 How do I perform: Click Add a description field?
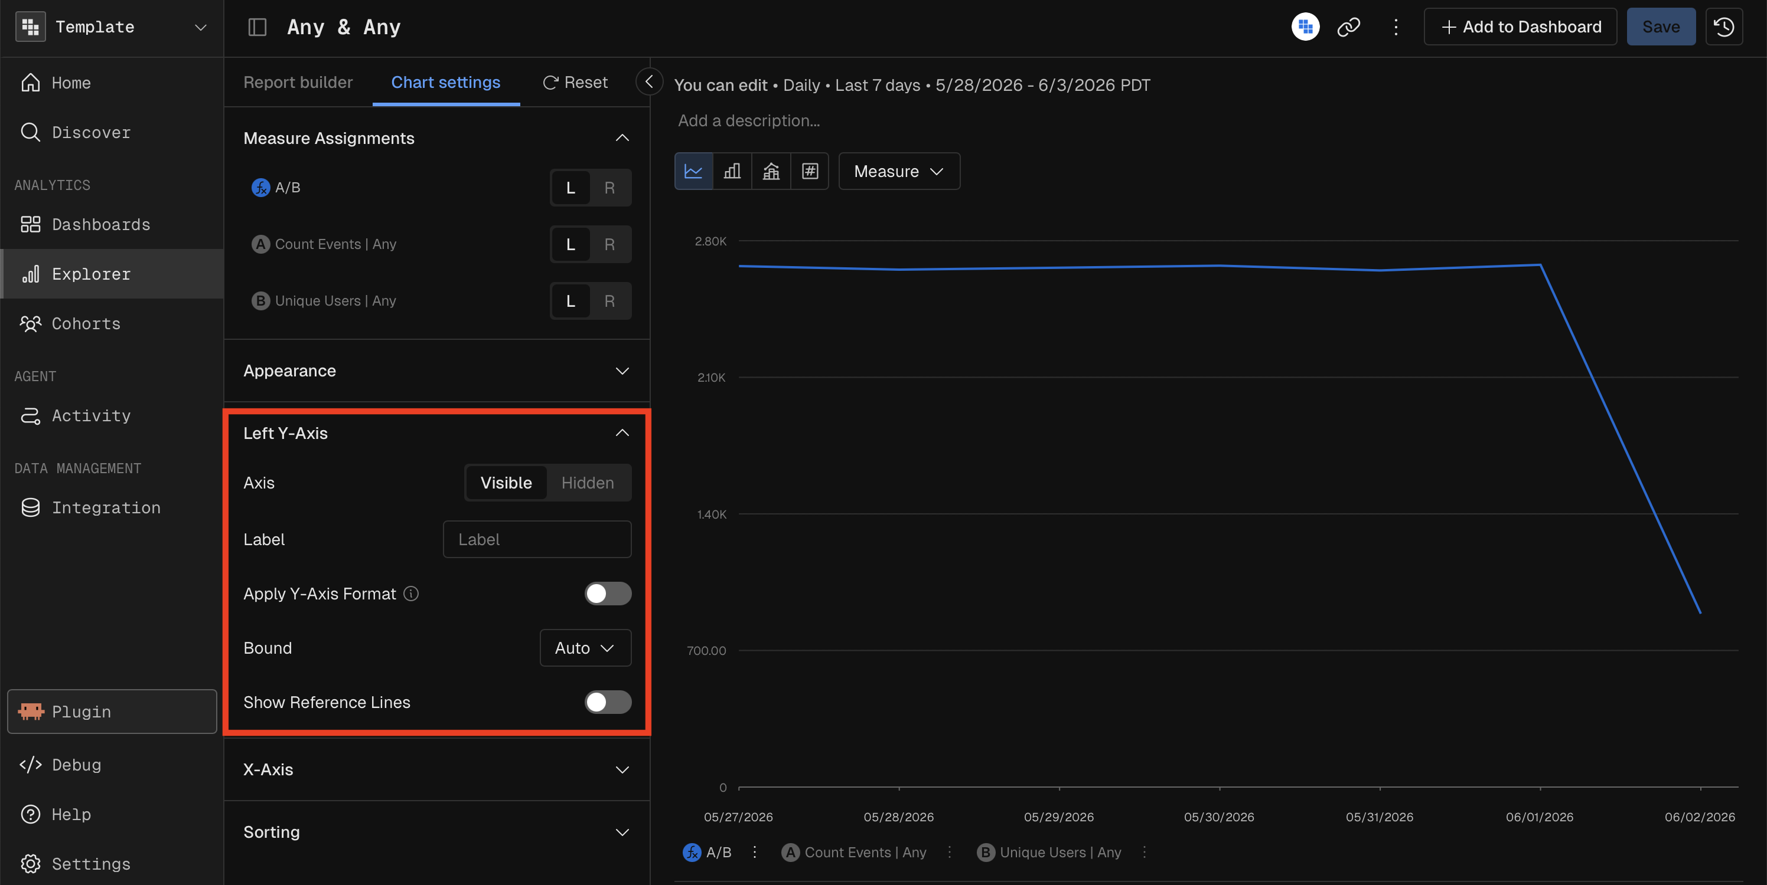coord(749,120)
